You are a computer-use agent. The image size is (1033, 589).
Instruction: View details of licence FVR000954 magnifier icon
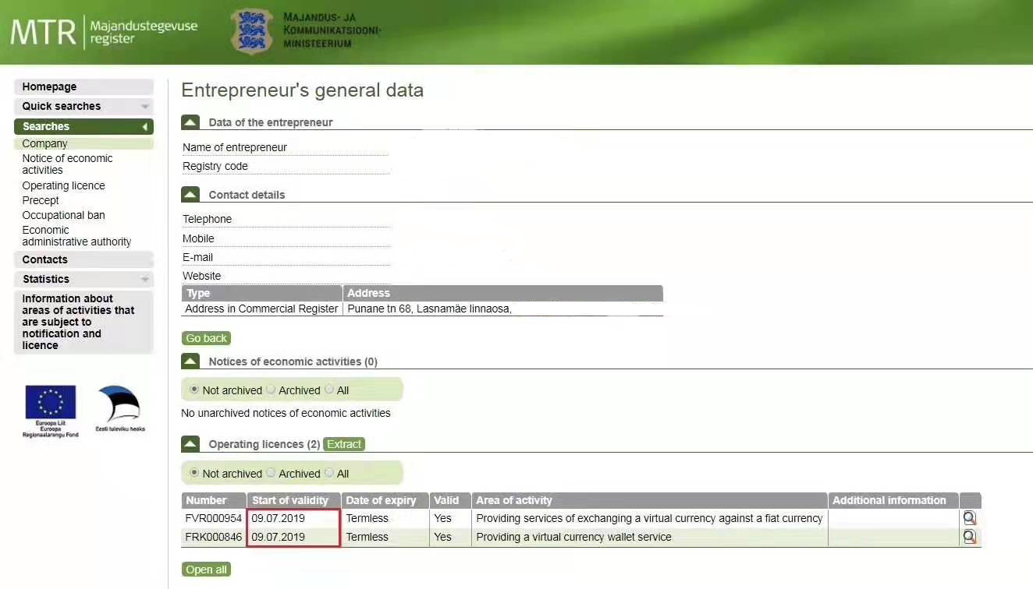point(970,518)
